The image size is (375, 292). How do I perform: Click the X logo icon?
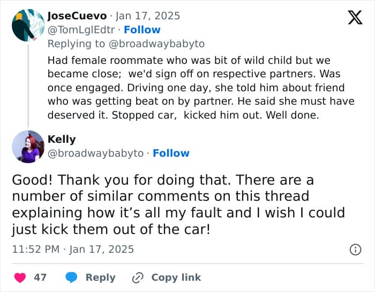click(x=355, y=17)
